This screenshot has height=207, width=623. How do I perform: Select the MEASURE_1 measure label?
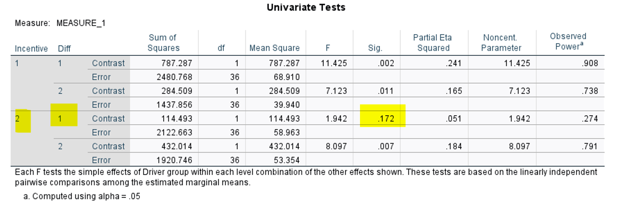click(81, 23)
